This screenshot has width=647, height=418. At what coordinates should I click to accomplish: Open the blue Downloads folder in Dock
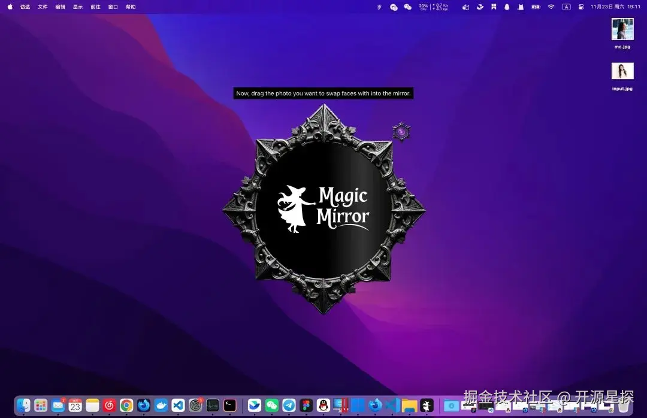tap(452, 405)
